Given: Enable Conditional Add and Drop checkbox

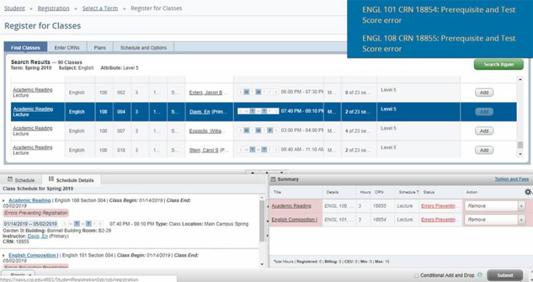Looking at the screenshot, I should click(x=416, y=275).
